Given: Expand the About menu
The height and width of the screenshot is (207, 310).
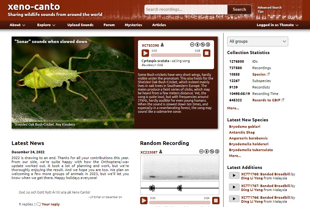Looking at the screenshot, I should (x=17, y=25).
